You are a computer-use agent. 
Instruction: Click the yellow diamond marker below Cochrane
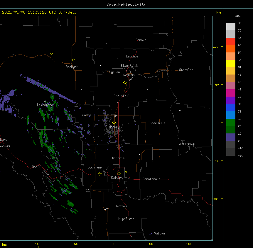(100, 174)
